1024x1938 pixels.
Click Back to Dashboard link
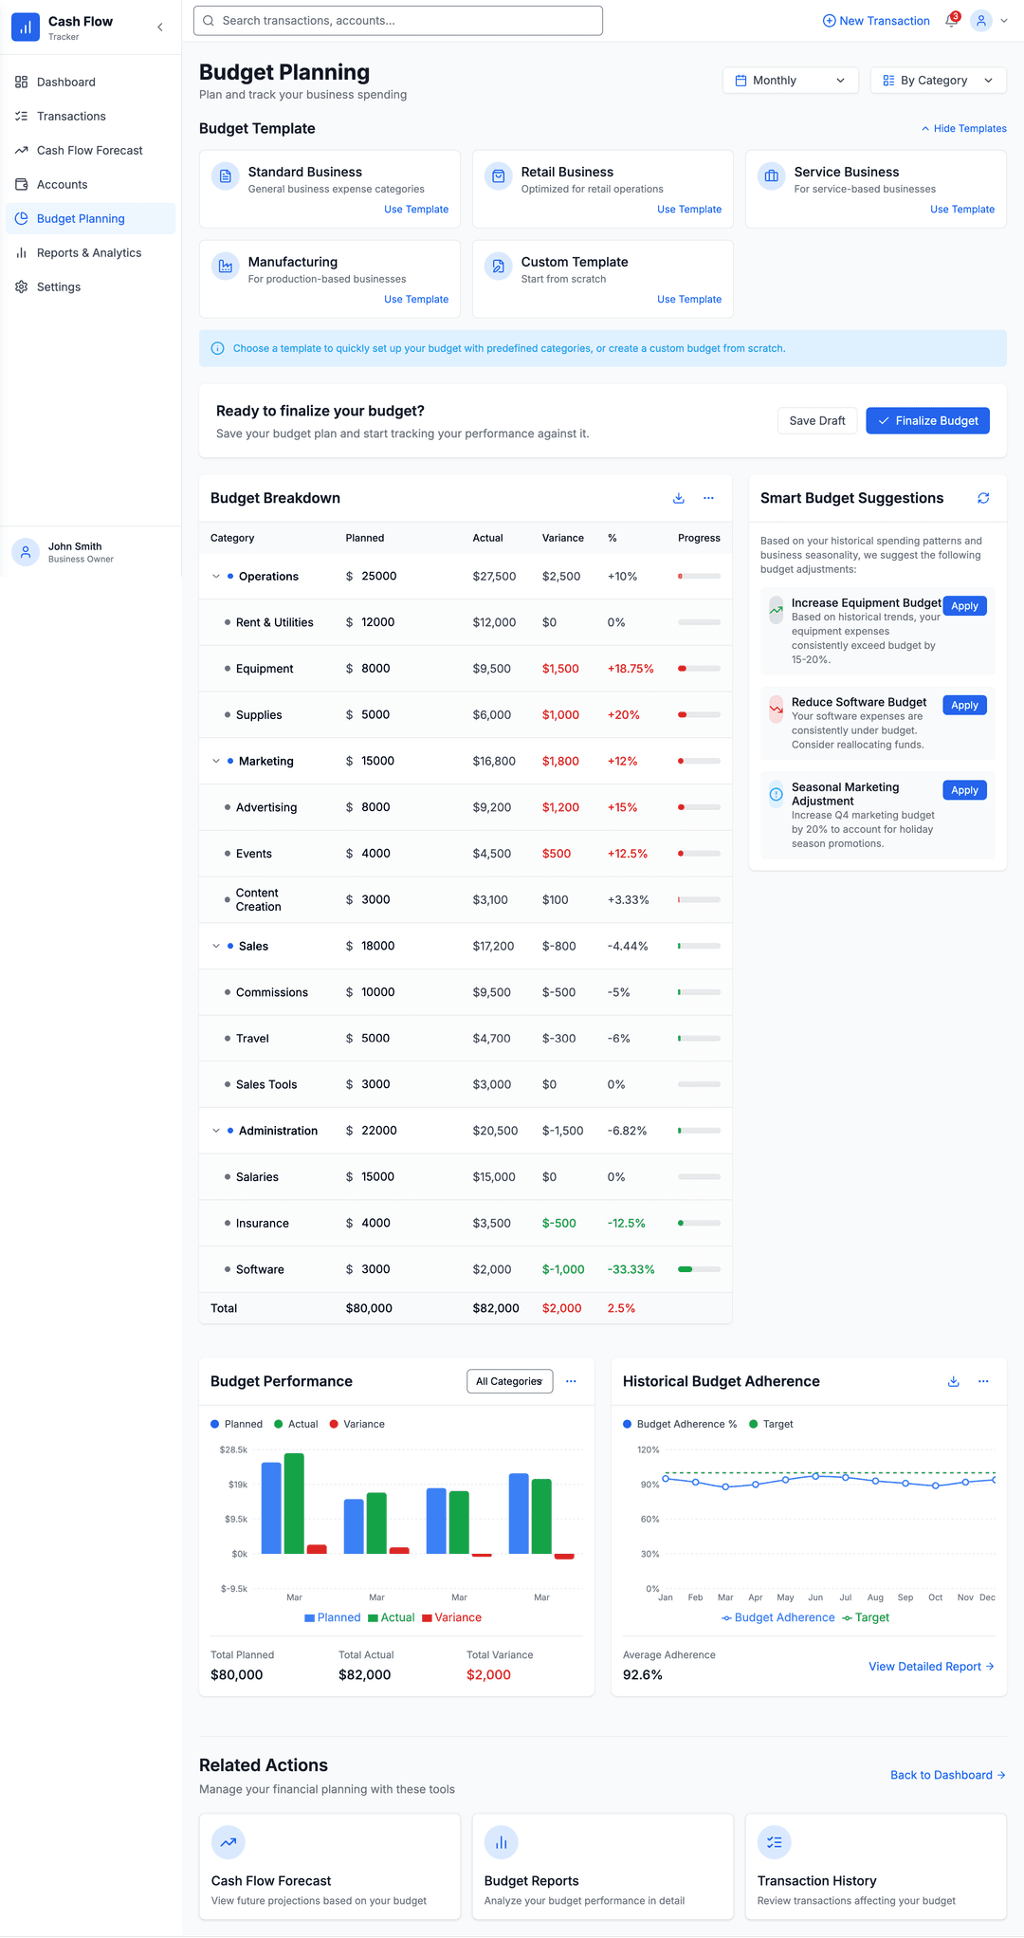[x=948, y=1775]
